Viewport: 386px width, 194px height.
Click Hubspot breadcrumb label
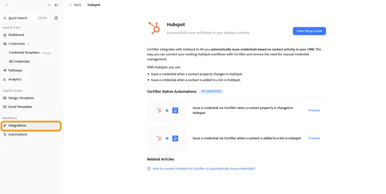[94, 5]
